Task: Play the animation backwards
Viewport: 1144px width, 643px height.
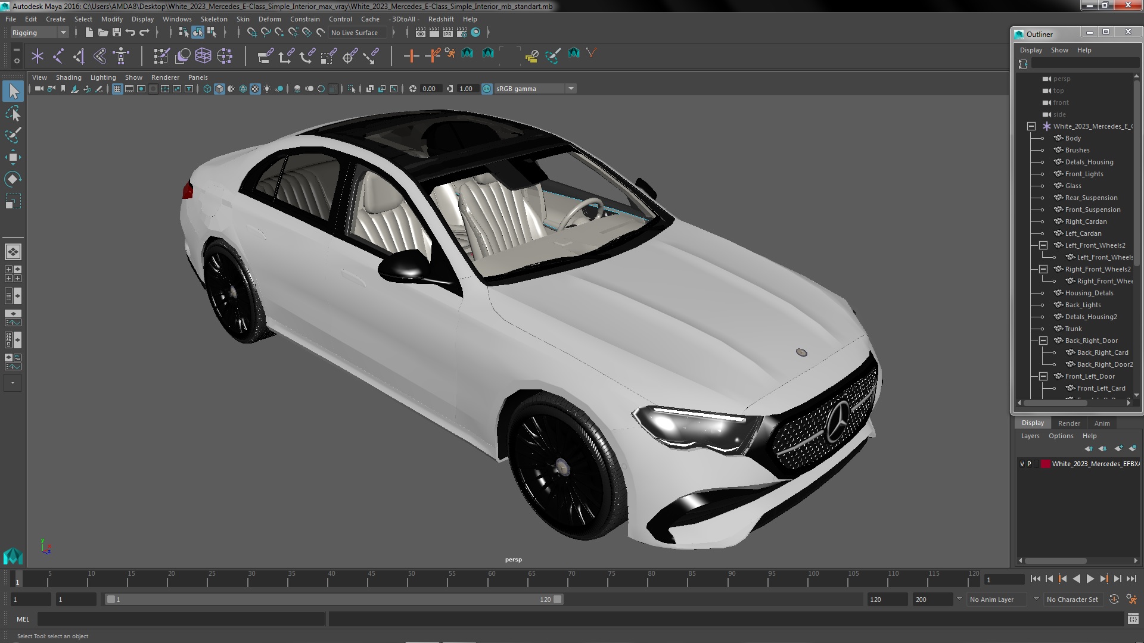Action: 1076,579
